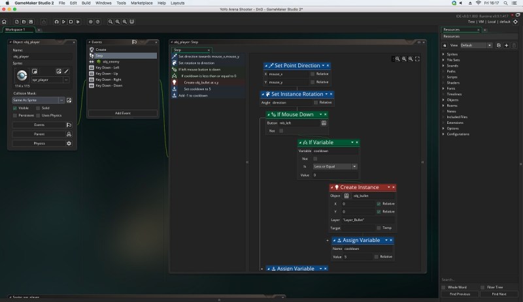Viewport: 523px width, 302px height.
Task: Click the Add Event button
Action: (122, 113)
